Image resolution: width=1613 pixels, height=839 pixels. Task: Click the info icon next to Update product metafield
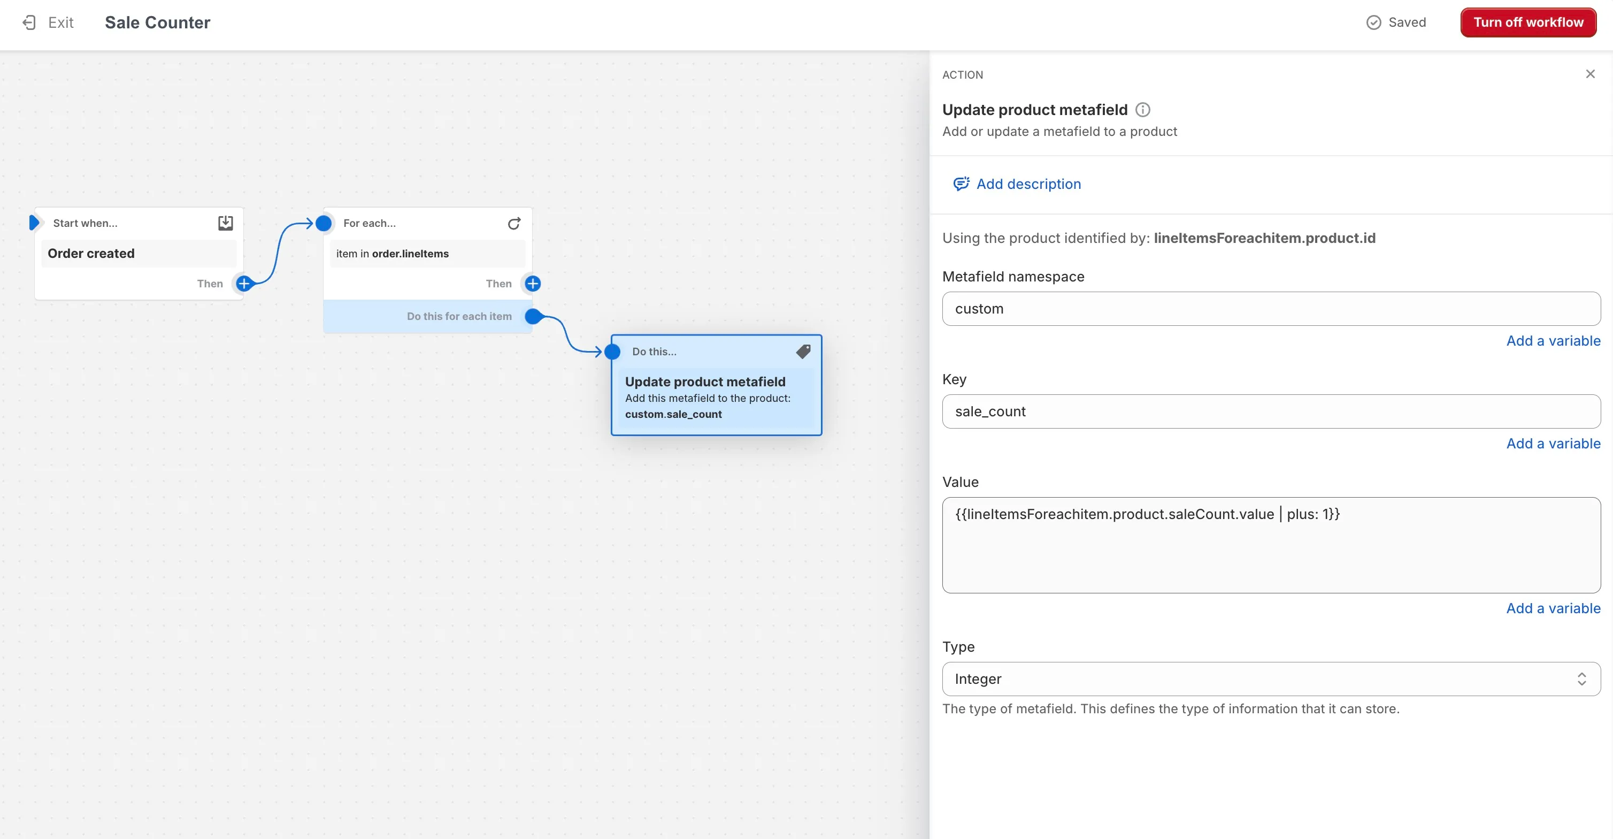(x=1143, y=110)
